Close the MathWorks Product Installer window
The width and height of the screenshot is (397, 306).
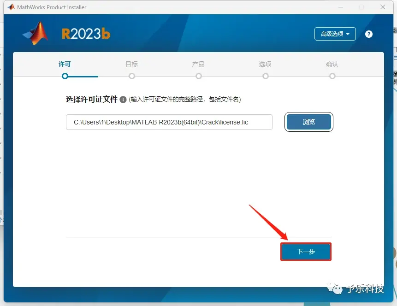(383, 7)
